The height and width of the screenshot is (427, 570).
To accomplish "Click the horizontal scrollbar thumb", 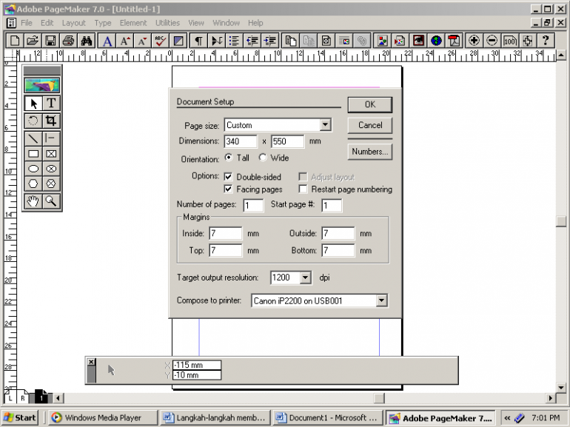I will click(379, 398).
